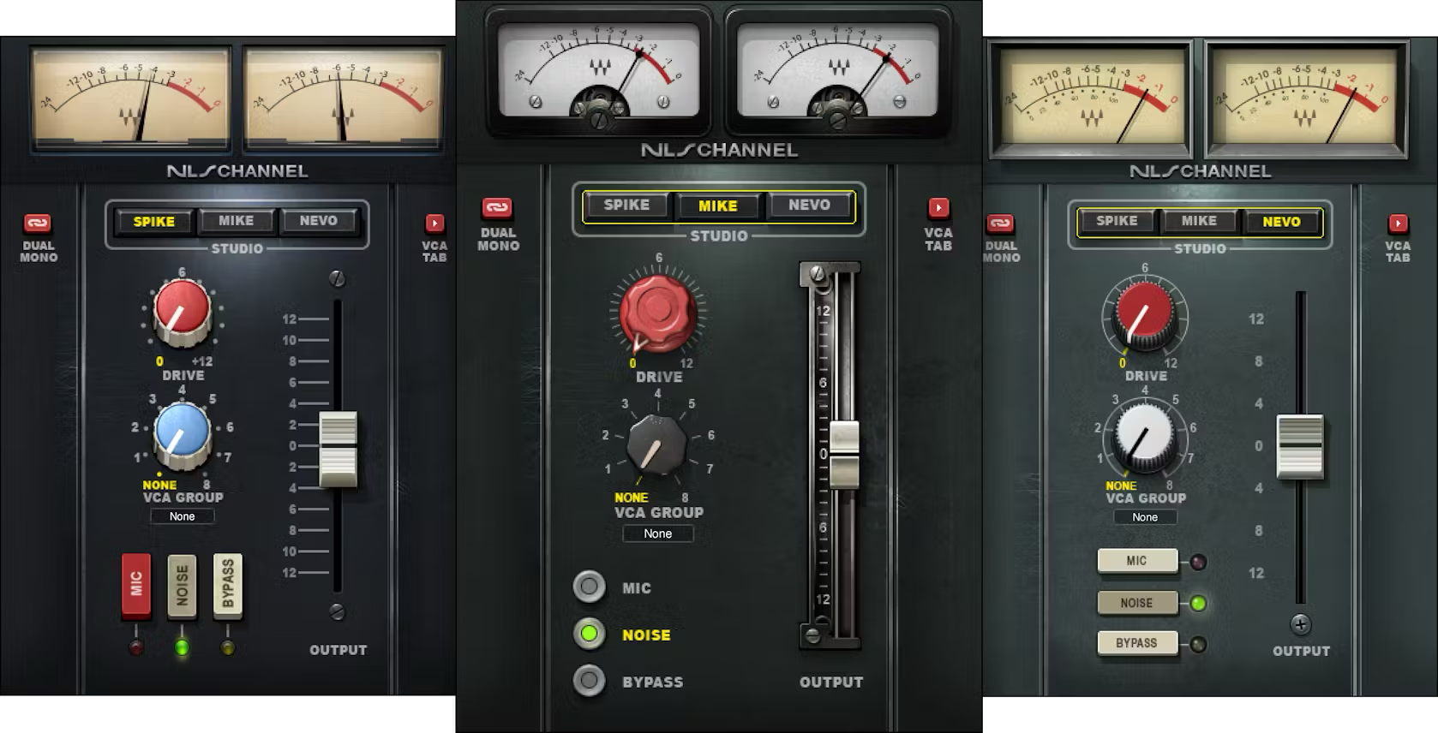Click the top screw above Spike output fader

[338, 278]
